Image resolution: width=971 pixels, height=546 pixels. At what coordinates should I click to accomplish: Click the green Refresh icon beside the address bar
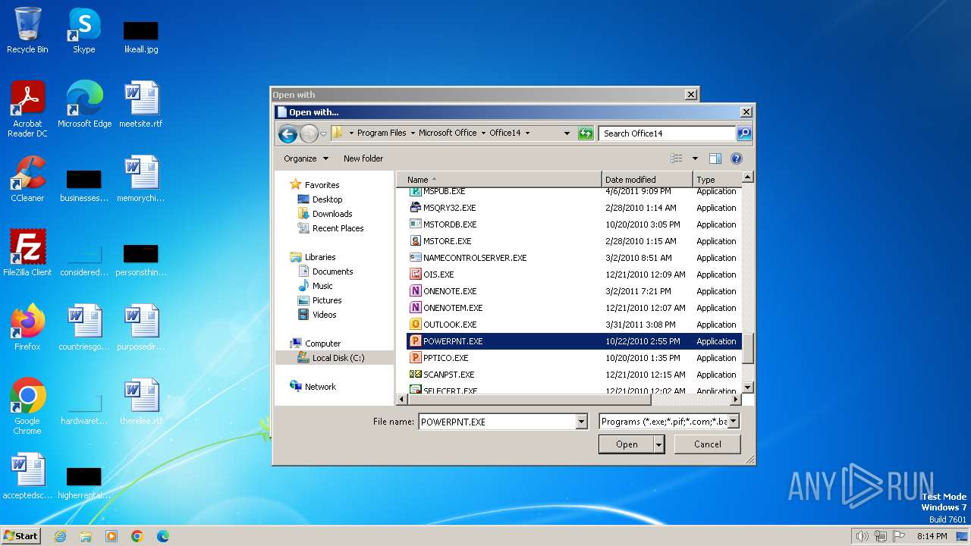pos(585,133)
